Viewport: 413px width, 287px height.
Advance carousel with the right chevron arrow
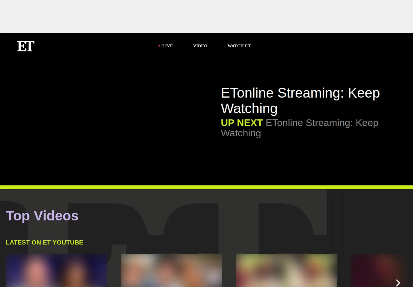pyautogui.click(x=398, y=283)
